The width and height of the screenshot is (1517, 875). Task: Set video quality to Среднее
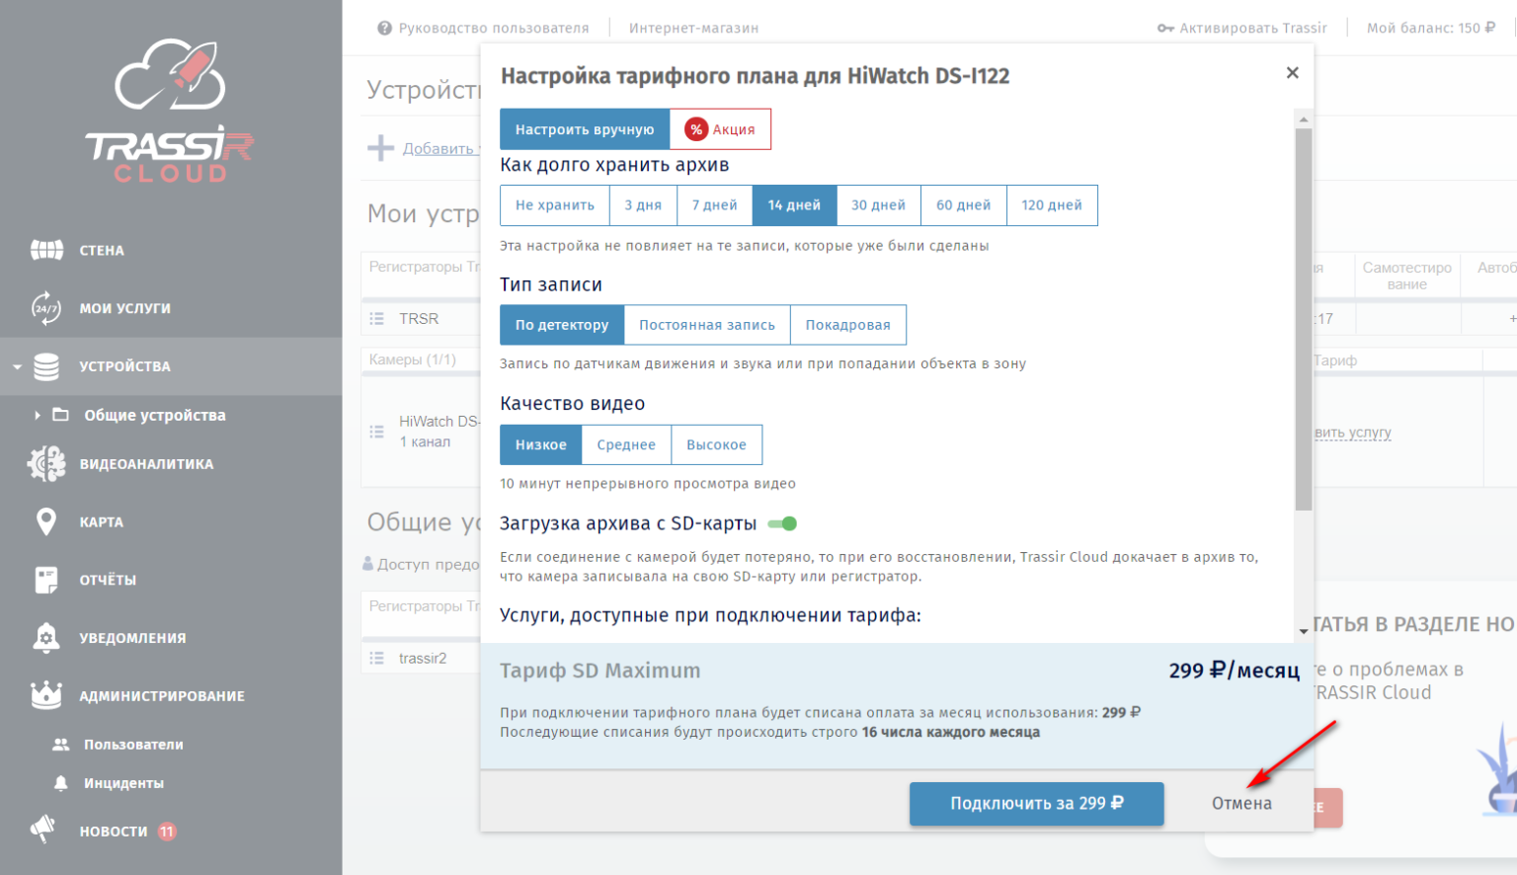626,444
